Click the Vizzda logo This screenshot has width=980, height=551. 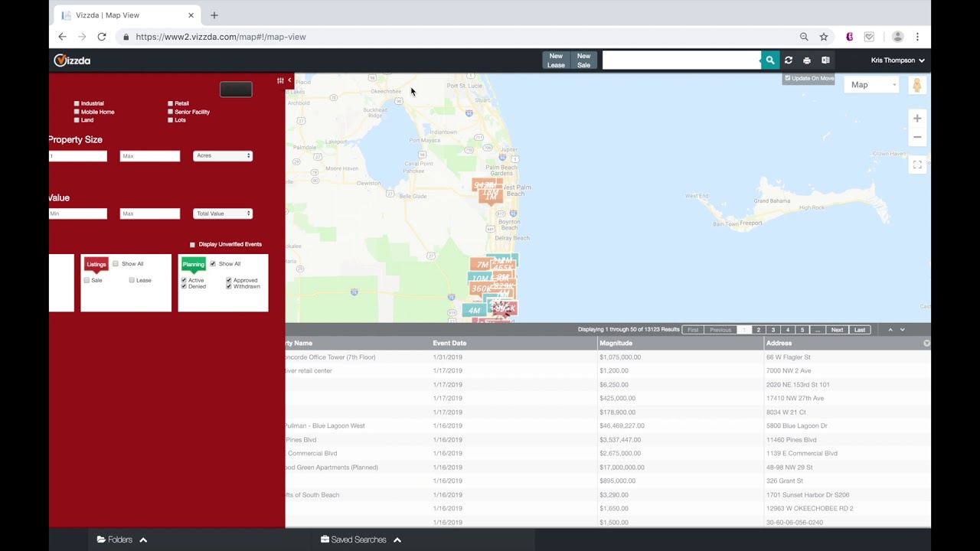coord(72,60)
